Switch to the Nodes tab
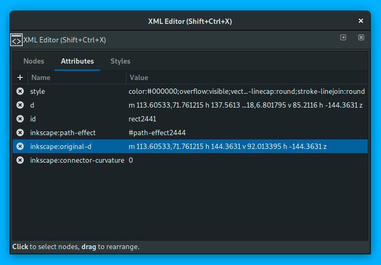Screen dimensions: 381x265 click(33, 61)
